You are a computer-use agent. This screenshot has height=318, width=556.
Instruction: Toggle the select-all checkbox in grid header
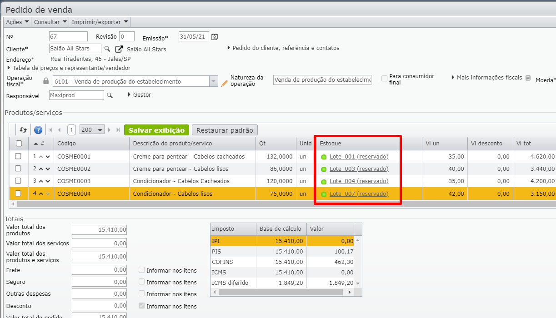(19, 144)
